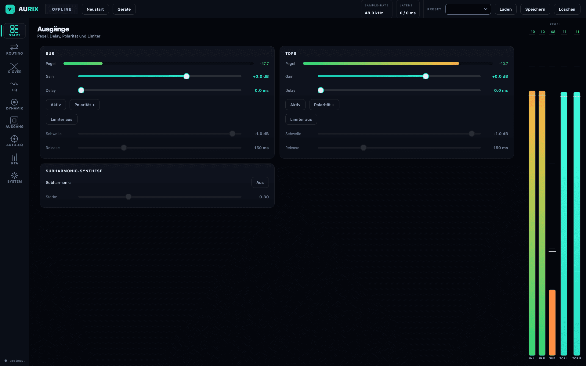Click the IN L meter bar

[x=532, y=223]
